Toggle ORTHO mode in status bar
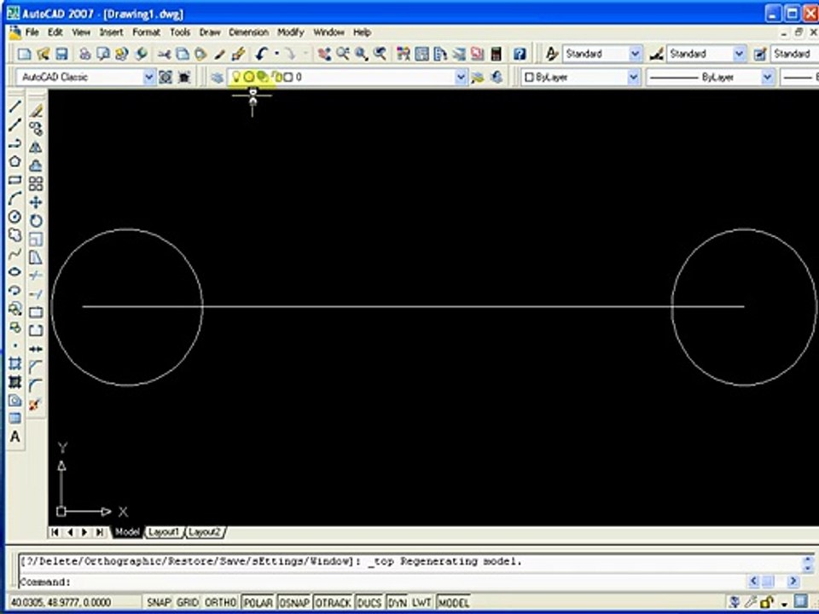 (x=220, y=603)
